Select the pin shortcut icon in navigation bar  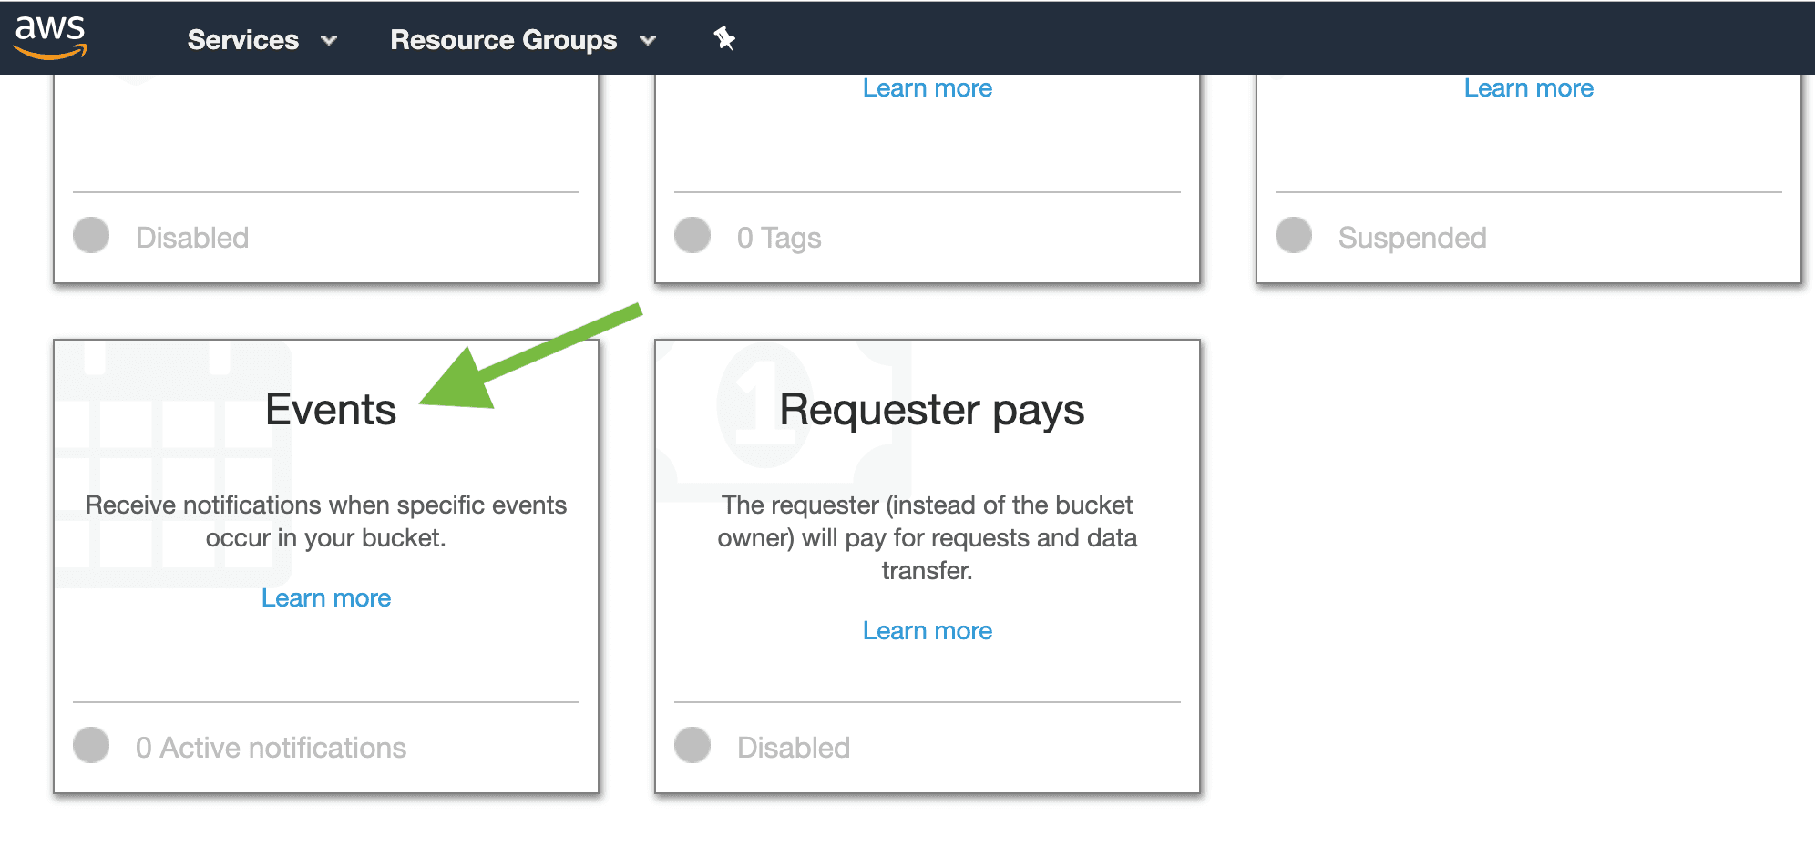(723, 39)
